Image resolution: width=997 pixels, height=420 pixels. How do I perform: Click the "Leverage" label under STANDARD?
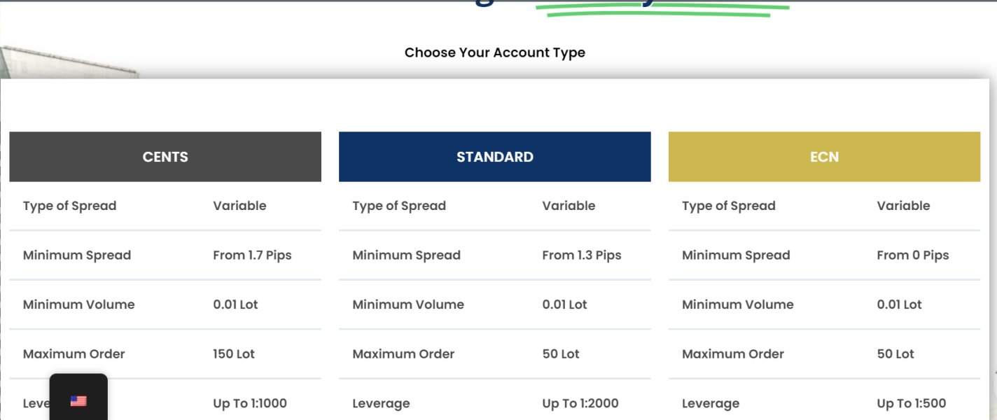(x=381, y=403)
